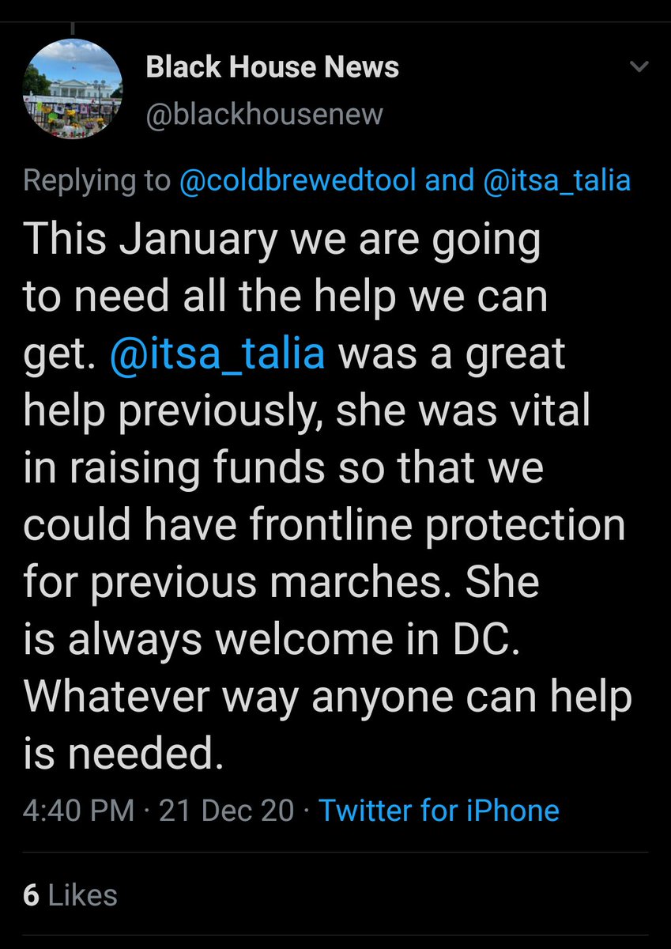Click the 4:40 PM timestamp
The width and height of the screenshot is (671, 949).
point(78,810)
